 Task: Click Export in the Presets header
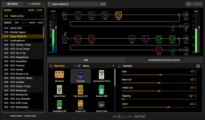(x=40, y=23)
